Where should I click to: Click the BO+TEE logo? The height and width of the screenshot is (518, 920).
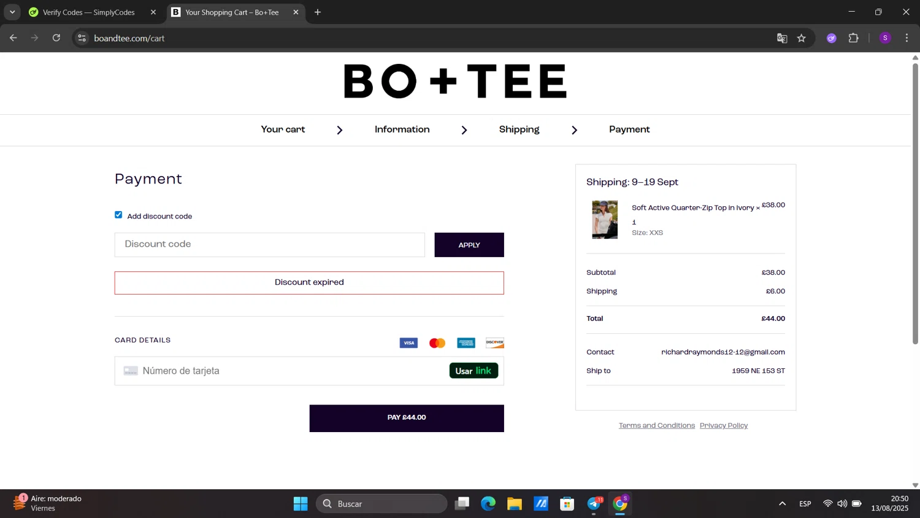point(455,81)
